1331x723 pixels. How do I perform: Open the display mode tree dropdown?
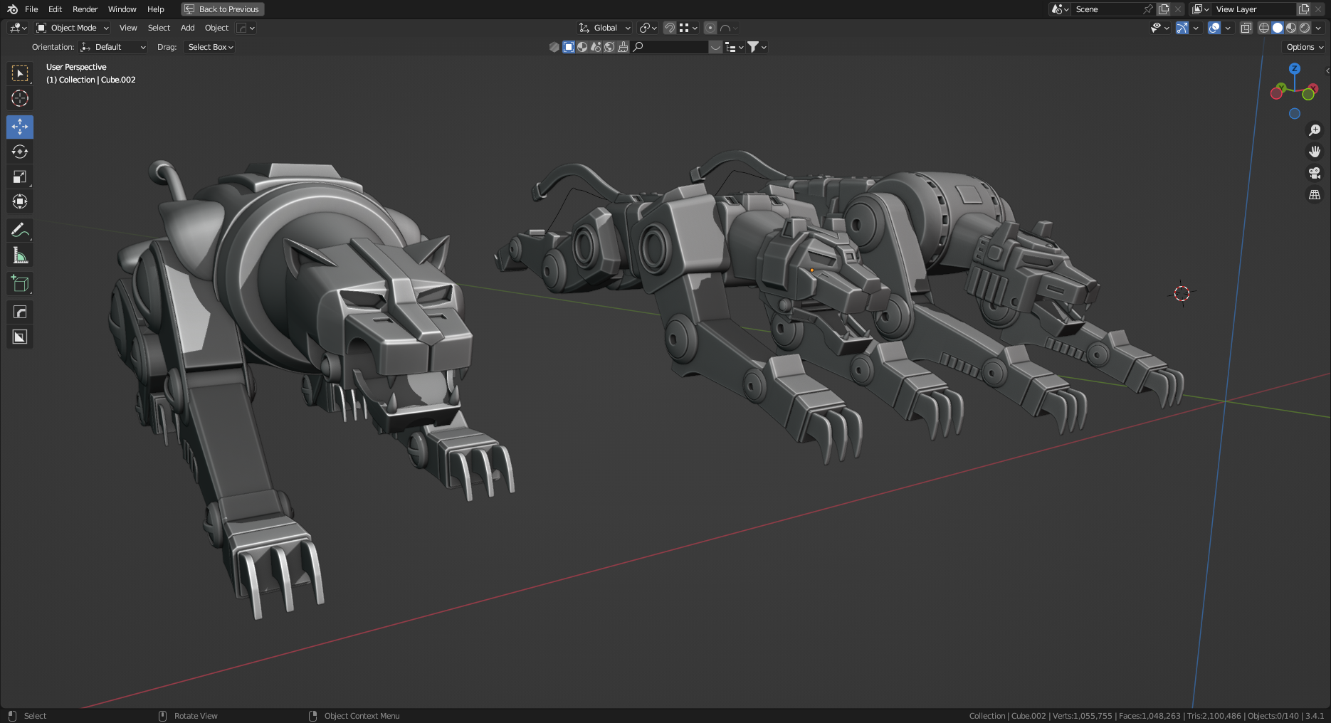(735, 47)
